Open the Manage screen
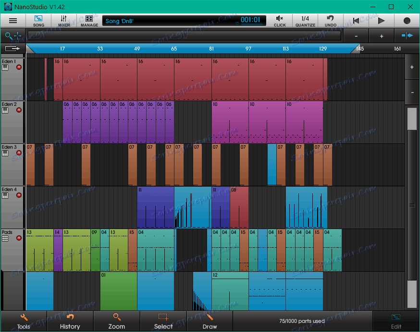 pos(89,21)
